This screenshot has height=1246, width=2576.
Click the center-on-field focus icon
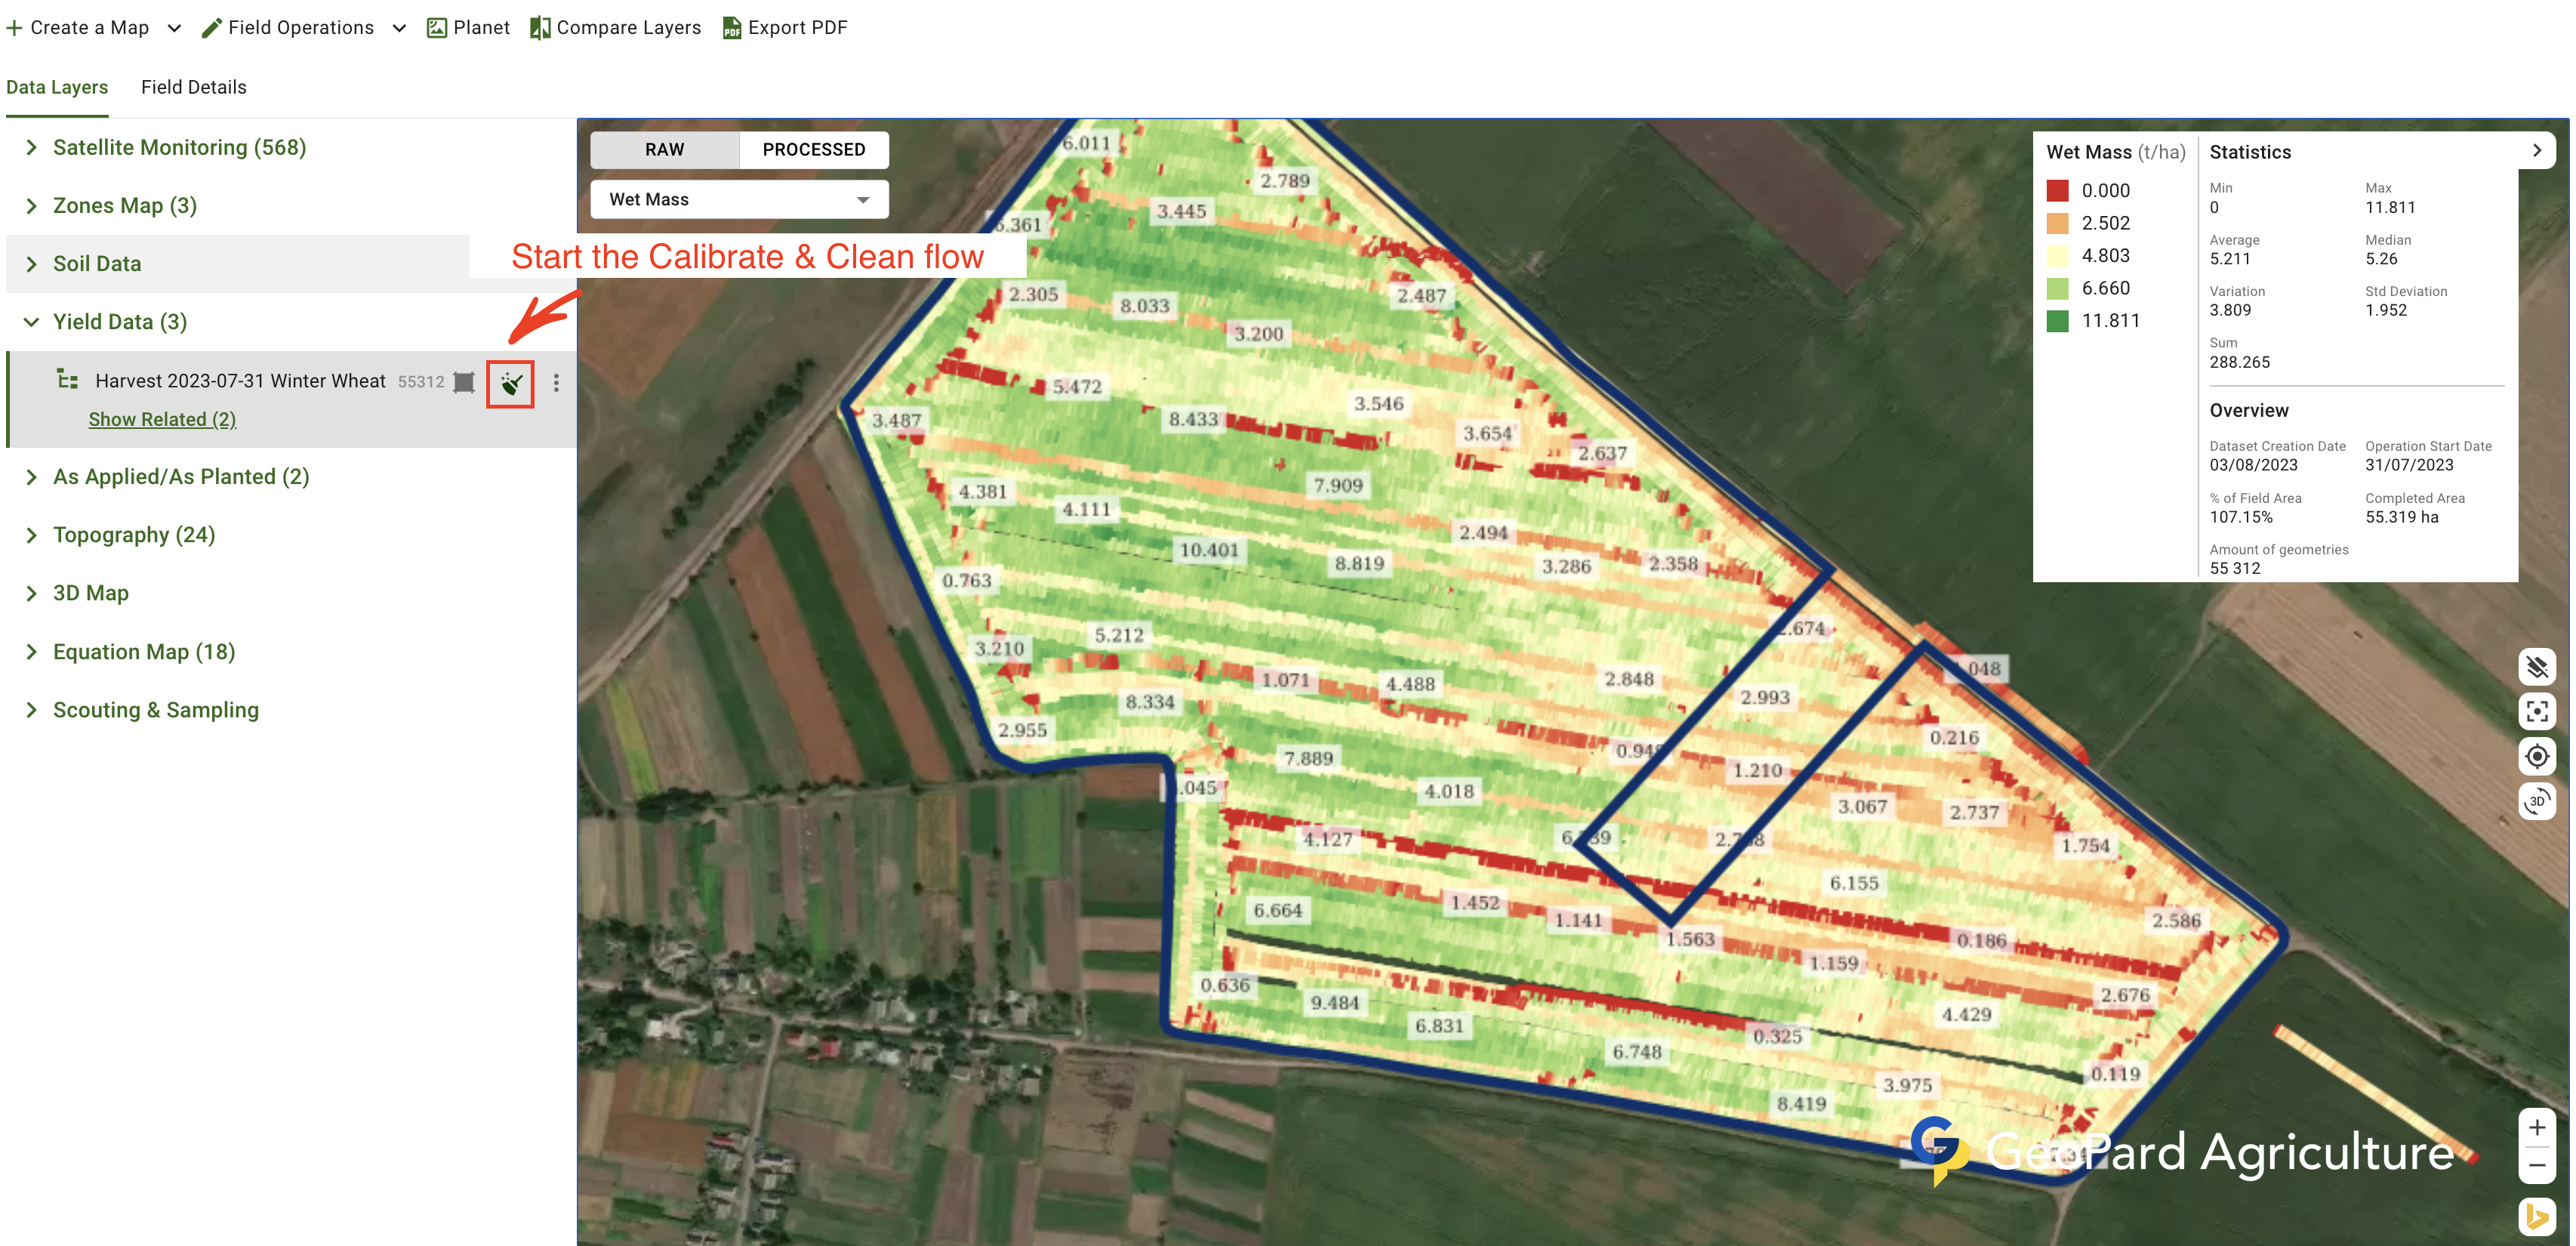coord(2536,711)
